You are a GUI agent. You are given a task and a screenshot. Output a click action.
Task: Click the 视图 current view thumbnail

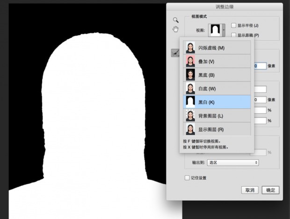pyautogui.click(x=216, y=30)
